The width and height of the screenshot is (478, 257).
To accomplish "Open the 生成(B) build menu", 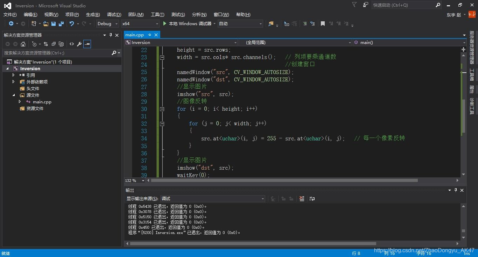I will click(x=93, y=14).
